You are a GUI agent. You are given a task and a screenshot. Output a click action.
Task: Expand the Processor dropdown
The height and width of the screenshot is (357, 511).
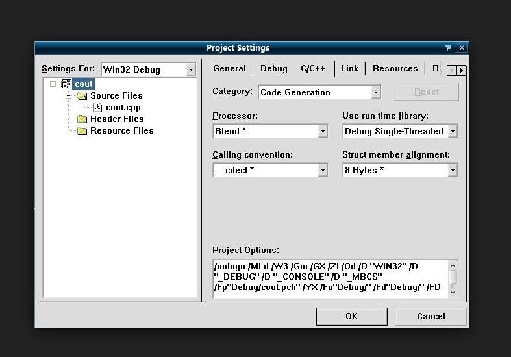pyautogui.click(x=323, y=131)
